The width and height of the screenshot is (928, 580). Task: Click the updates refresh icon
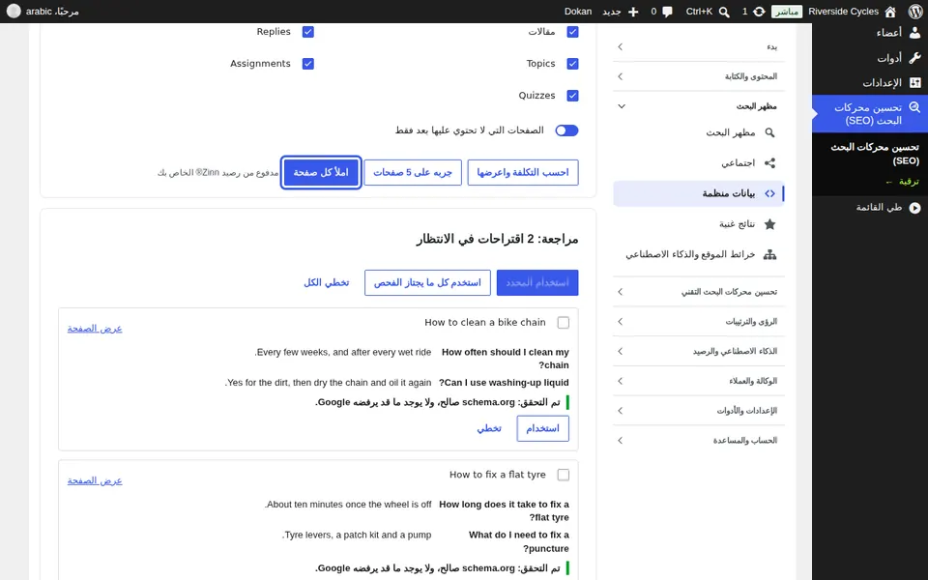pyautogui.click(x=759, y=12)
